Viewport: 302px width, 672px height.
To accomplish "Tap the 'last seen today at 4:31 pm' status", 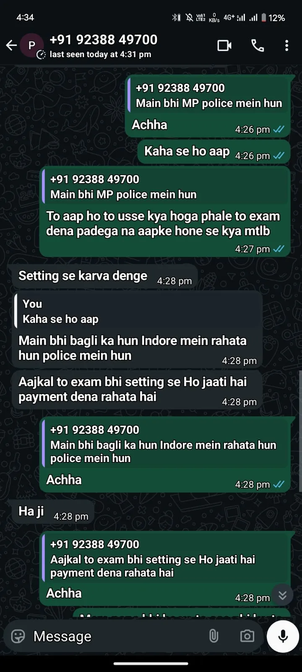I will [100, 55].
